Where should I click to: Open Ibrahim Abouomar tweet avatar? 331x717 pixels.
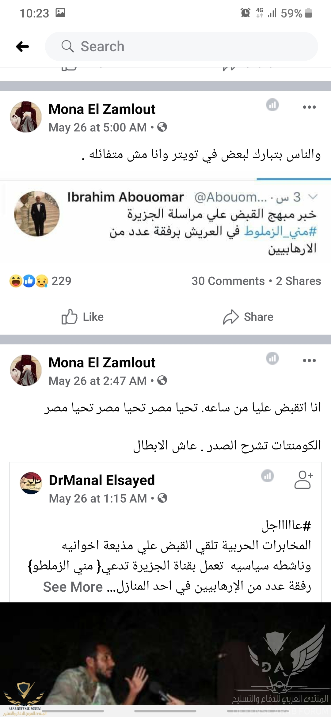click(x=37, y=214)
